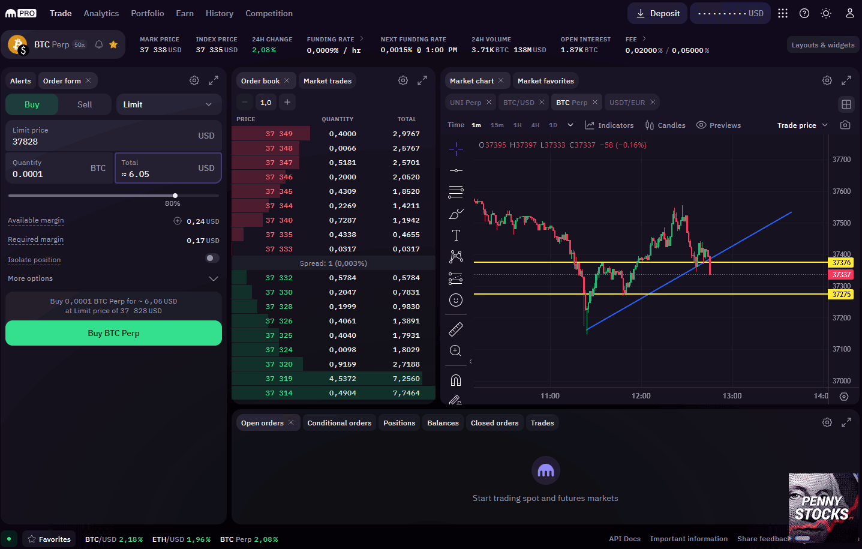The height and width of the screenshot is (549, 862).
Task: Click the Deposit button
Action: (658, 13)
